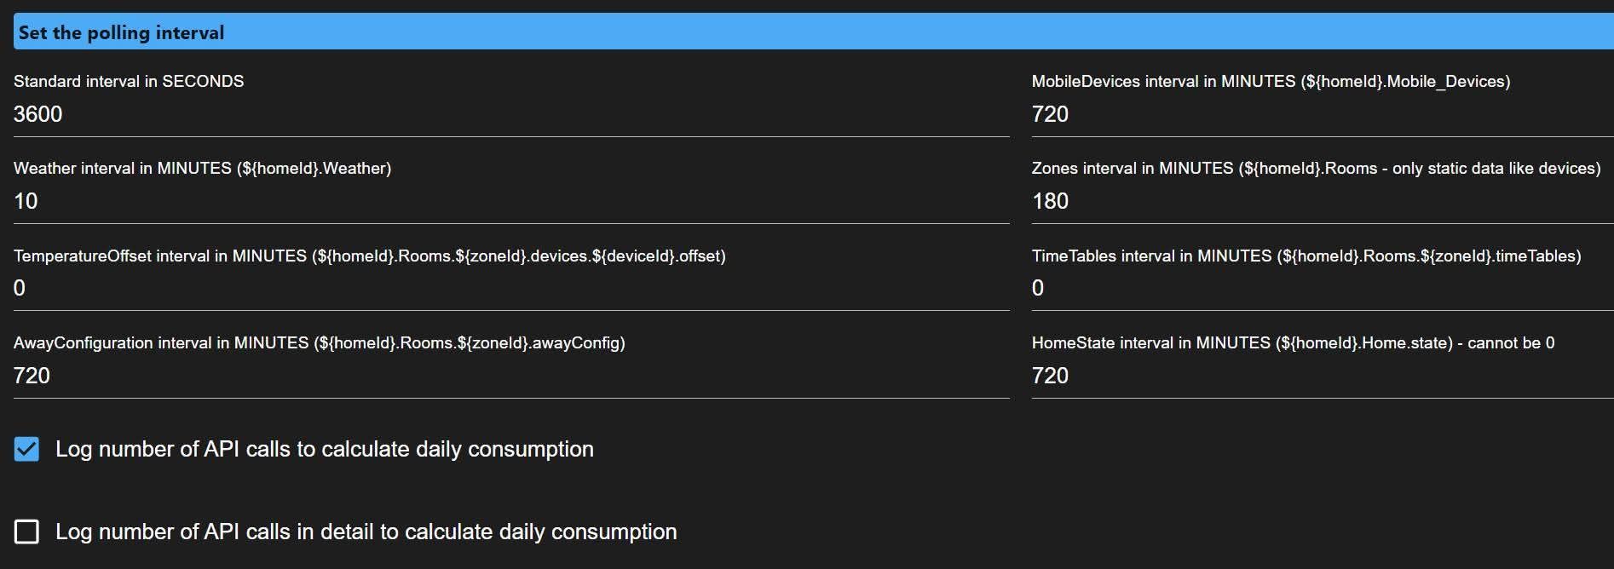Image resolution: width=1614 pixels, height=569 pixels.
Task: Uncheck the Log number of API calls checkbox
Action: tap(26, 449)
